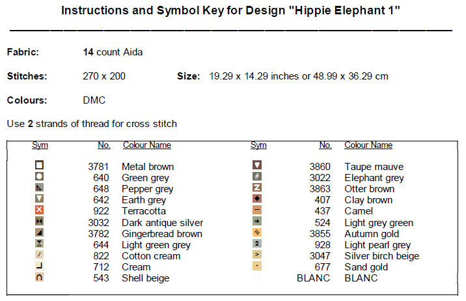Click the thread number 3047
Screen dimensions: 466x301
(x=320, y=256)
